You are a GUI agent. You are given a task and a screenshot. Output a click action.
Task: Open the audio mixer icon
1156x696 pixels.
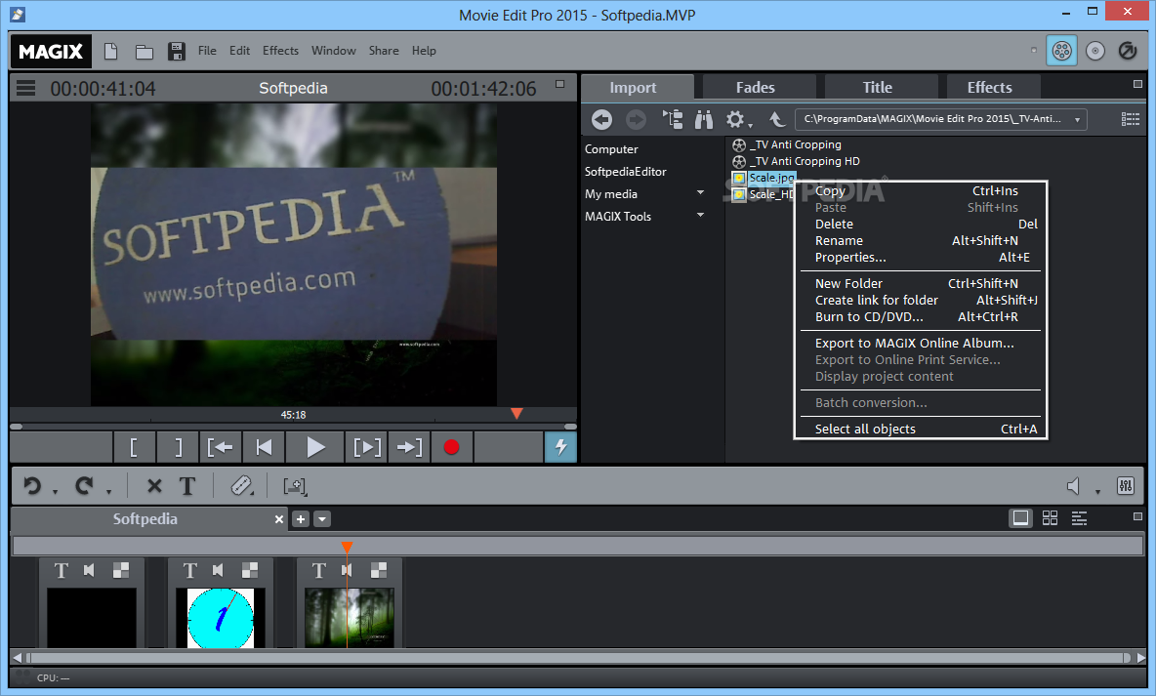click(1126, 485)
